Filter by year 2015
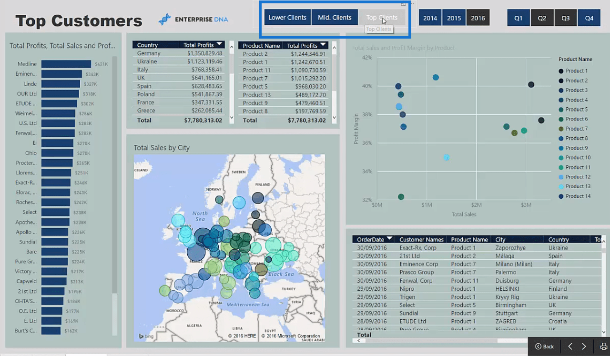Image resolution: width=610 pixels, height=356 pixels. pyautogui.click(x=454, y=18)
